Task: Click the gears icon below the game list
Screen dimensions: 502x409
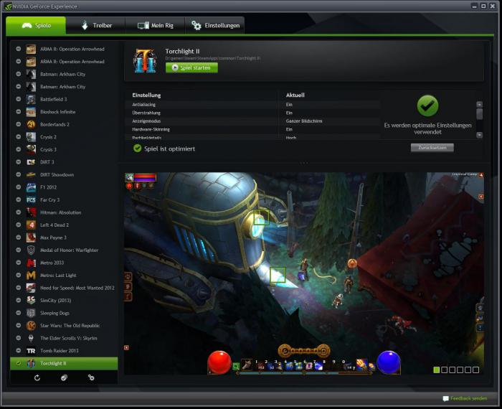Action: pos(91,377)
